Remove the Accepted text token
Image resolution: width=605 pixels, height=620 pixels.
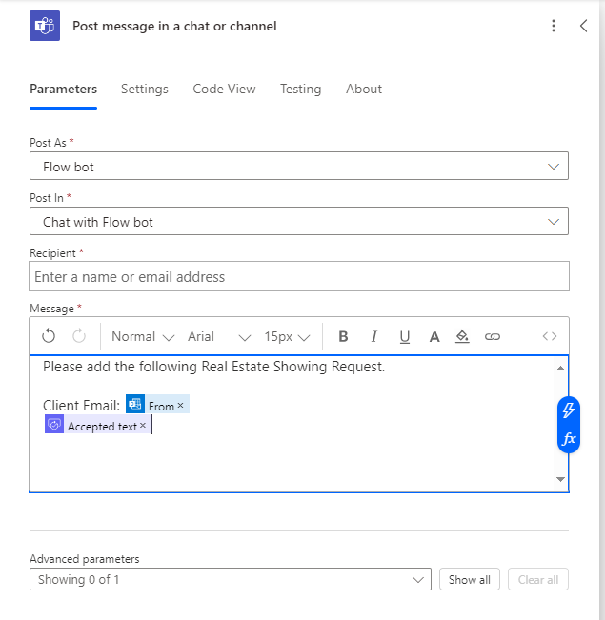click(x=143, y=426)
